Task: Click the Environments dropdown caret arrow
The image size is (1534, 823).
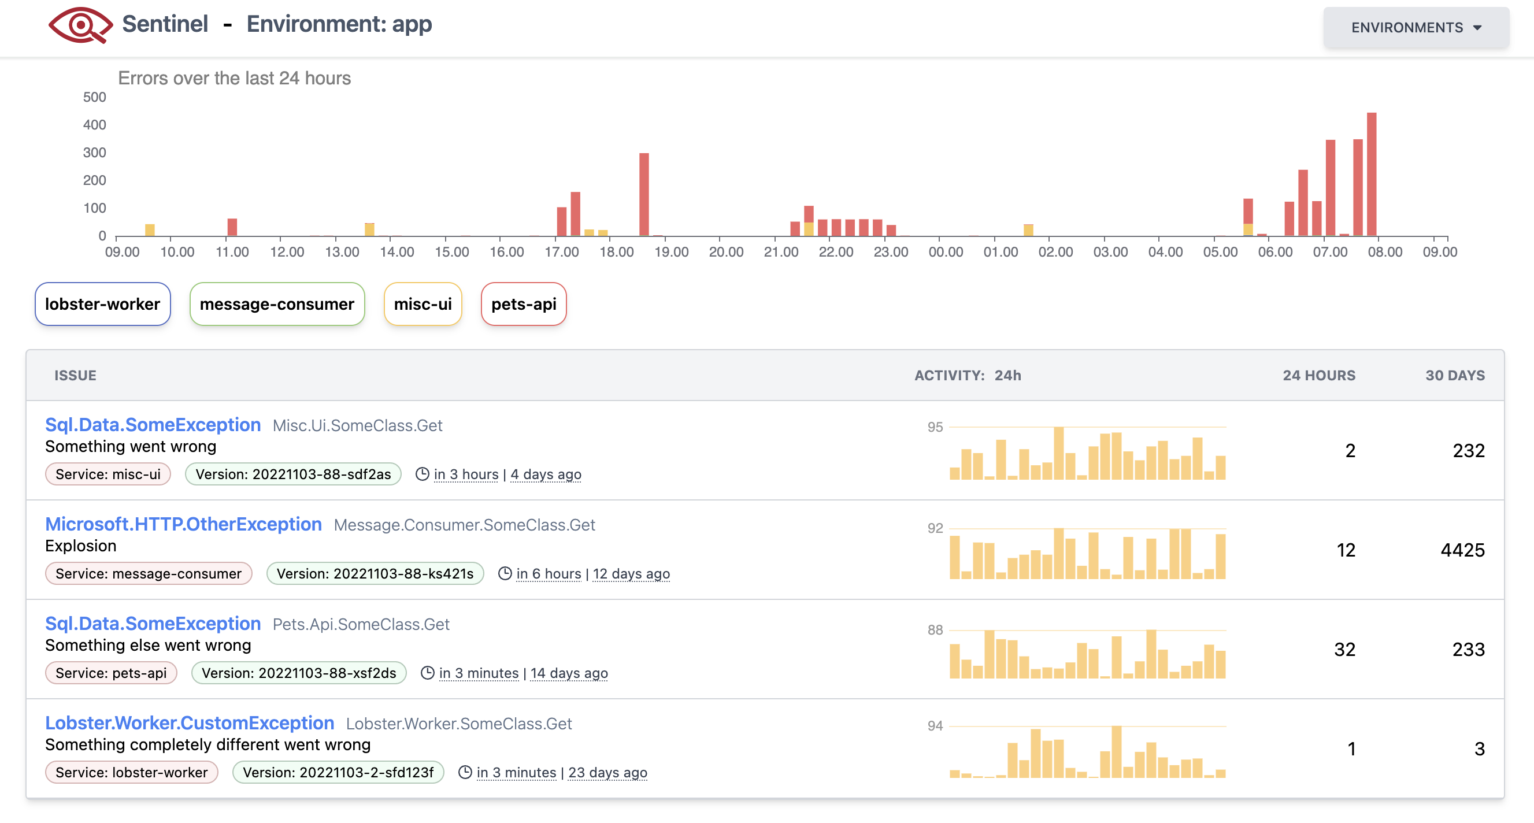Action: (x=1477, y=28)
